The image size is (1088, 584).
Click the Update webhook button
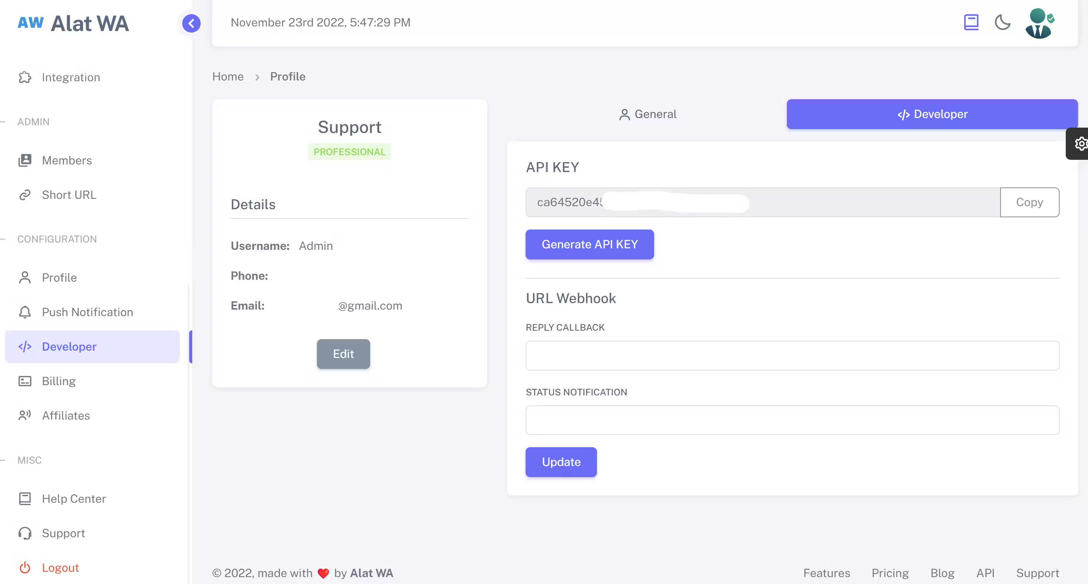[560, 462]
